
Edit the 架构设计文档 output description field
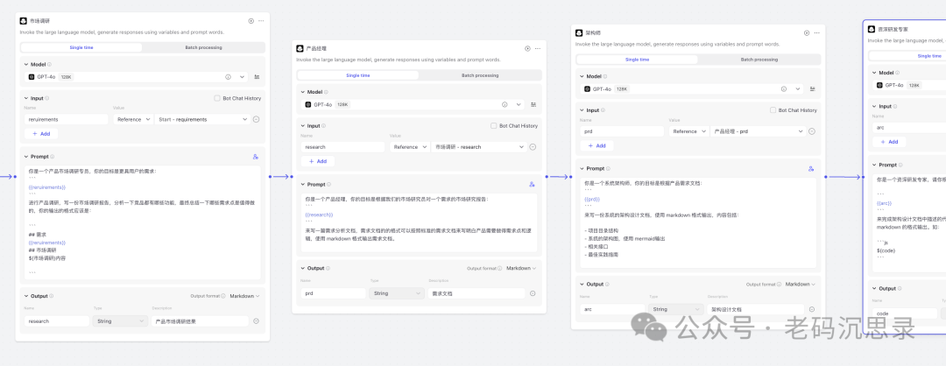pos(756,309)
